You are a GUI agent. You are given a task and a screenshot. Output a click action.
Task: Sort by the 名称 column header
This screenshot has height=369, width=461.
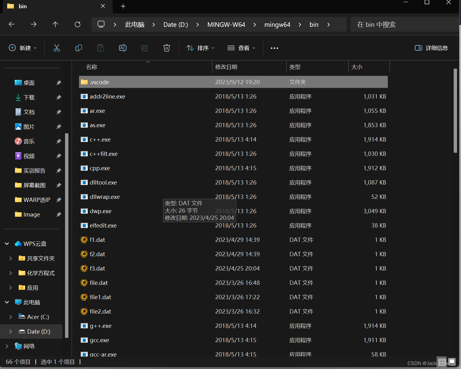click(x=146, y=67)
